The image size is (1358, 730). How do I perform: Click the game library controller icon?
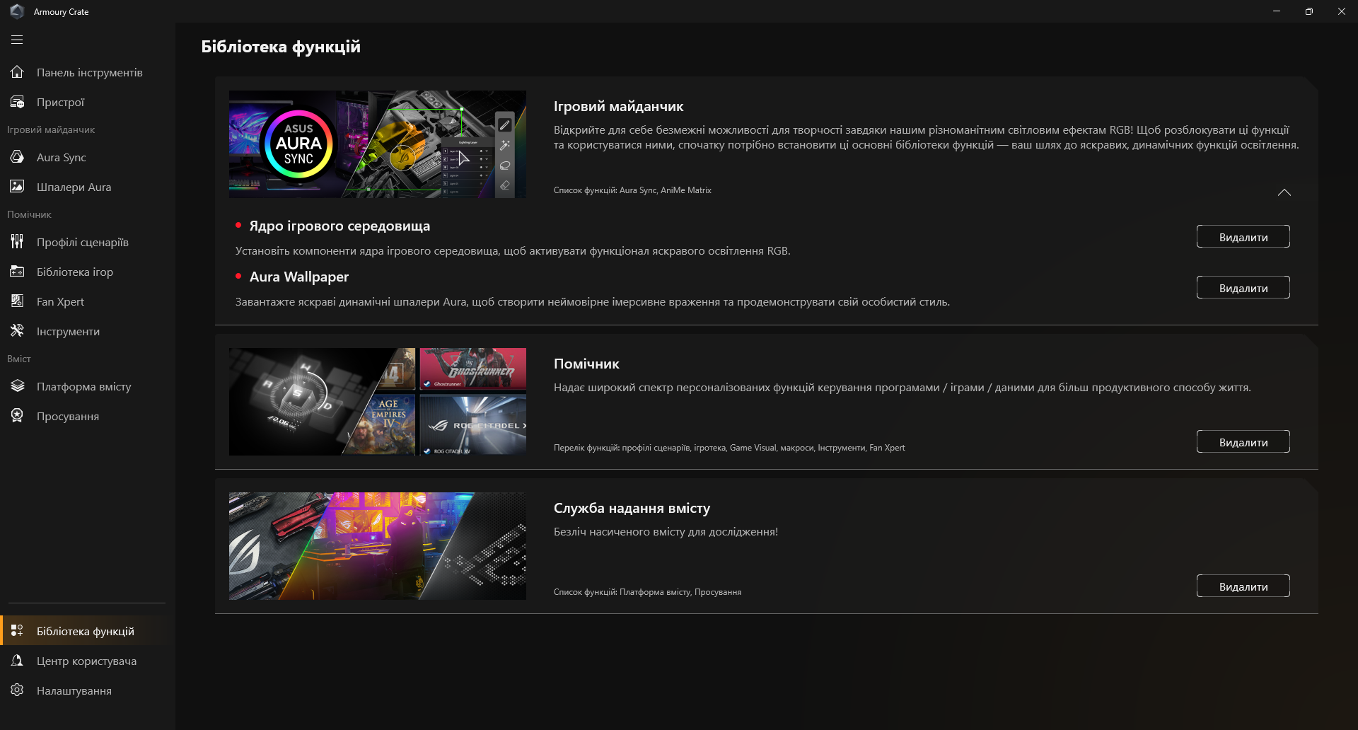pos(17,272)
